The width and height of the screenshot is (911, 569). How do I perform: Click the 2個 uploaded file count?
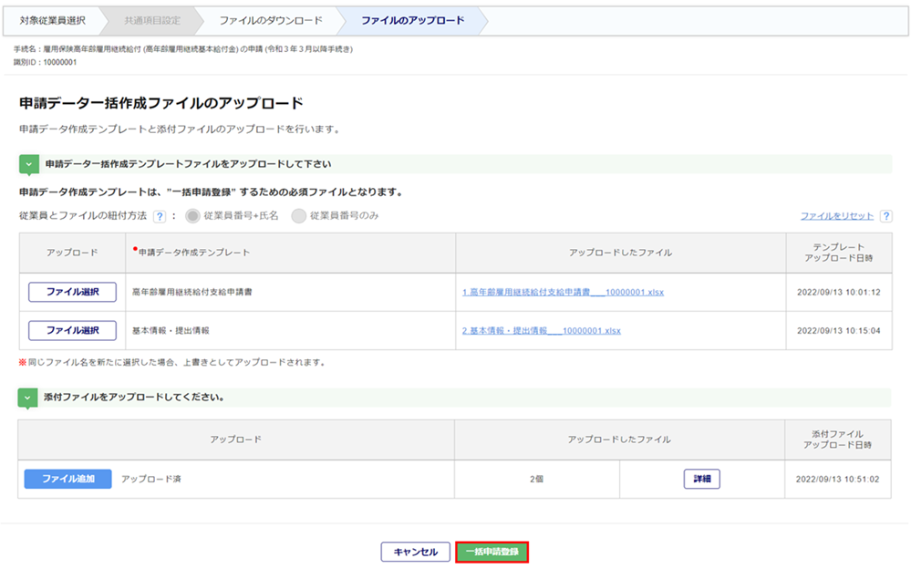pos(536,479)
